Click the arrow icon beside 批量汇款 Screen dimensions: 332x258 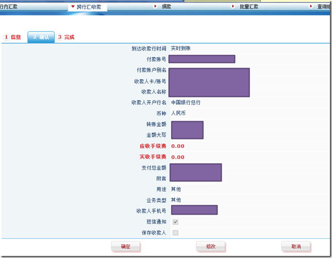233,6
